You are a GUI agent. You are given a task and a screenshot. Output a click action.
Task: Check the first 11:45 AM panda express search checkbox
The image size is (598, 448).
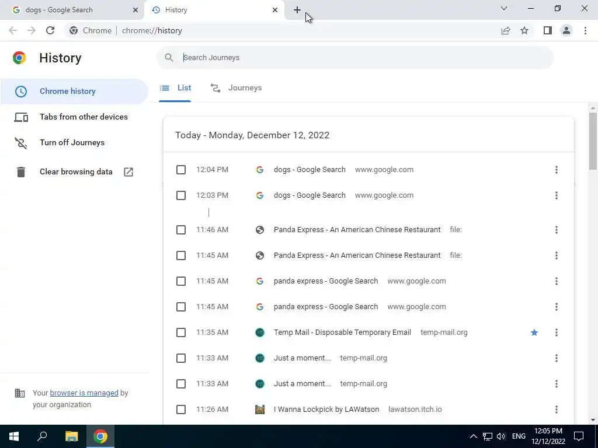[181, 281]
